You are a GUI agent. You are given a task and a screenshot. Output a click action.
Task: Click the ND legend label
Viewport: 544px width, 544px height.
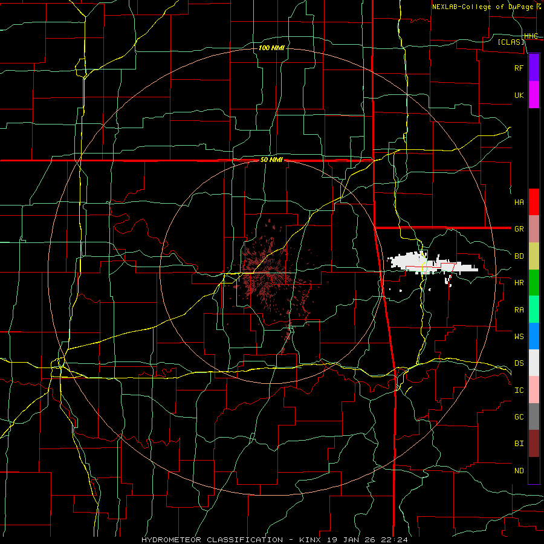pos(519,470)
